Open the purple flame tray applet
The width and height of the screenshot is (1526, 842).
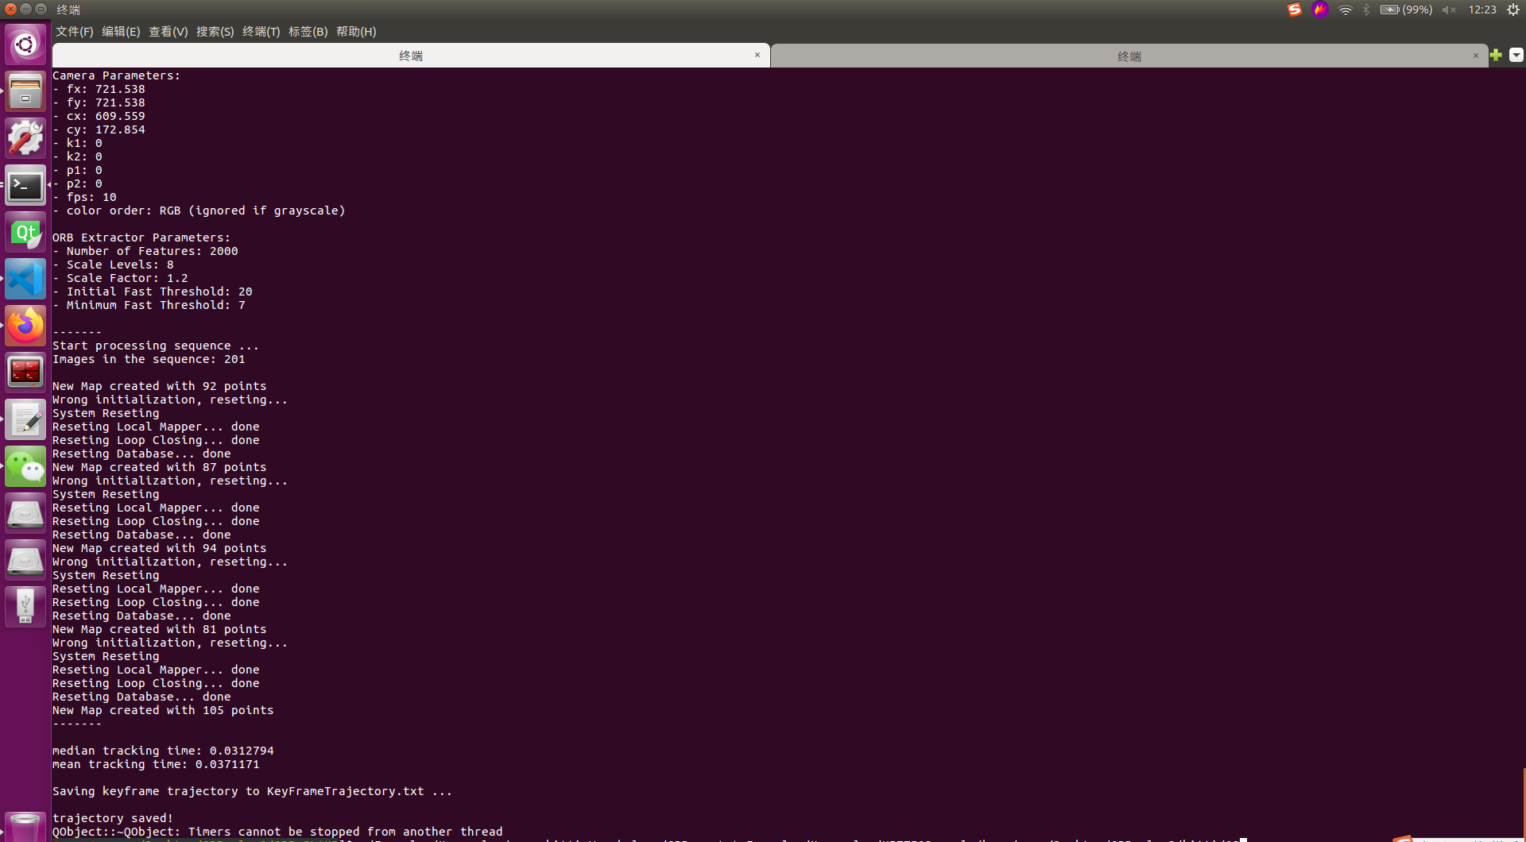click(x=1320, y=10)
